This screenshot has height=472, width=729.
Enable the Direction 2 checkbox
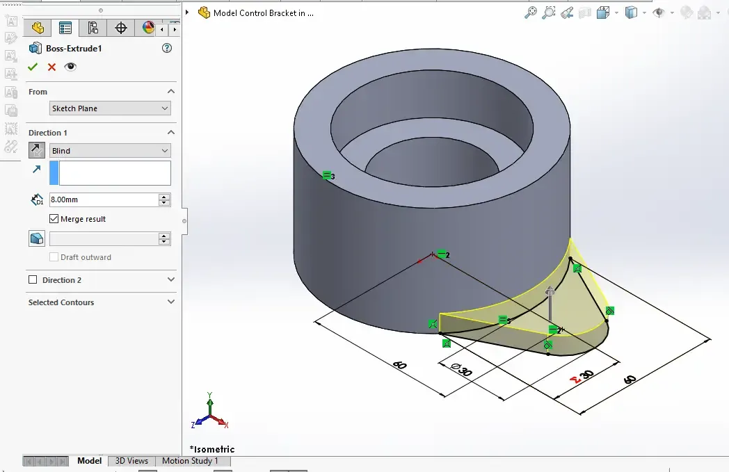(x=33, y=279)
